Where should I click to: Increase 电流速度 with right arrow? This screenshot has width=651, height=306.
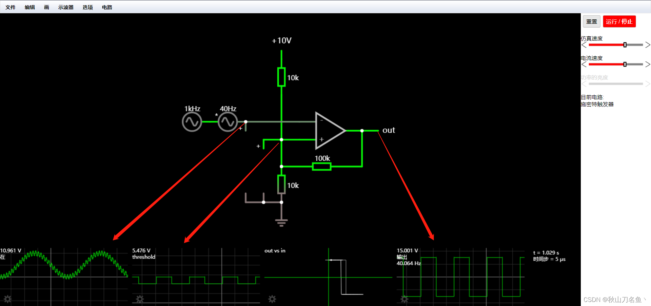(x=648, y=64)
